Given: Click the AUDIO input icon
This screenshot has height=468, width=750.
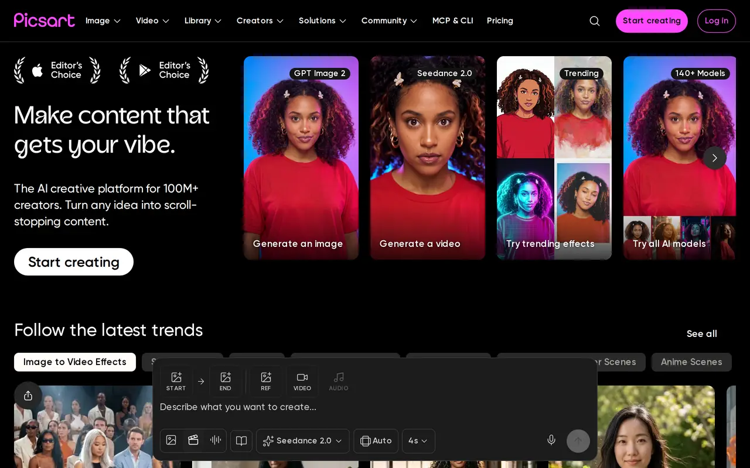Looking at the screenshot, I should click(339, 381).
